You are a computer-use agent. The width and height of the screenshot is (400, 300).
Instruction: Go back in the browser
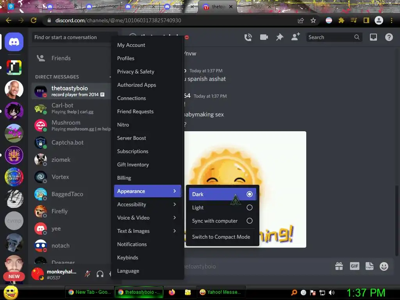point(9,20)
